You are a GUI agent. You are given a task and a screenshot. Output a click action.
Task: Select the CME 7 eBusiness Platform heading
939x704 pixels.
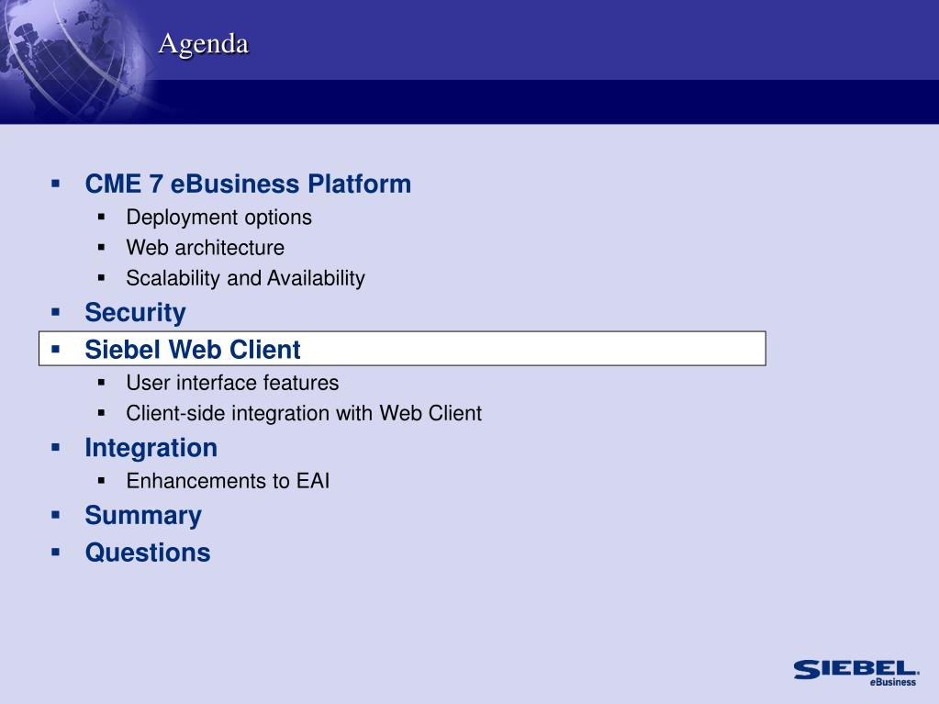pyautogui.click(x=248, y=184)
